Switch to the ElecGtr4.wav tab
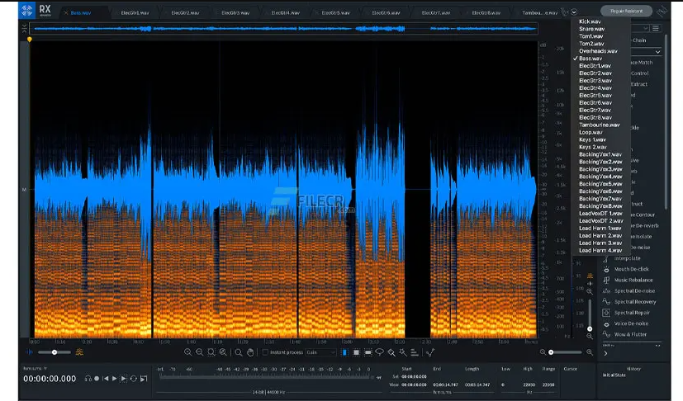 click(x=285, y=12)
